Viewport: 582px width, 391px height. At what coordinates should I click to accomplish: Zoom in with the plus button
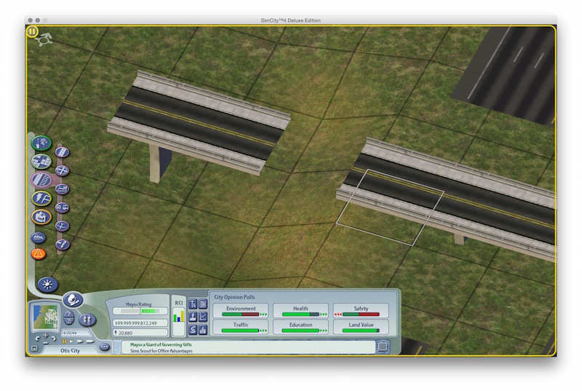[45, 336]
